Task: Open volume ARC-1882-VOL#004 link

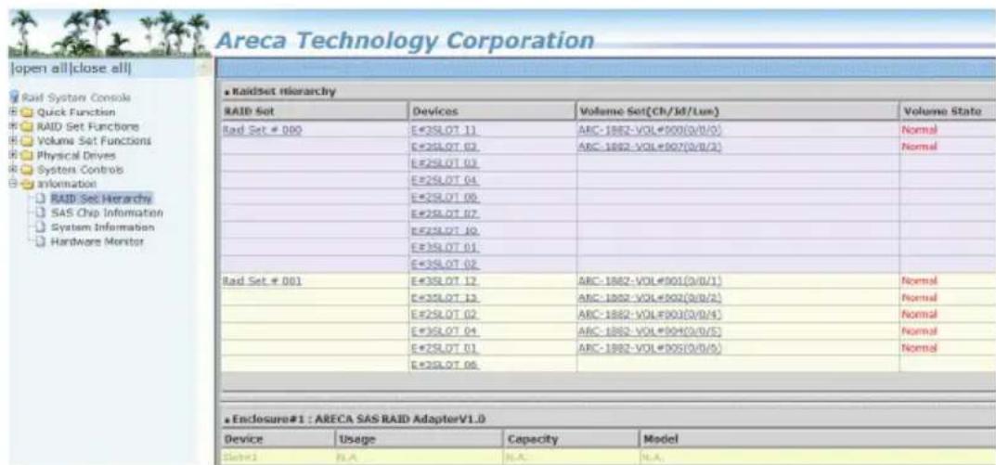Action: (x=651, y=331)
